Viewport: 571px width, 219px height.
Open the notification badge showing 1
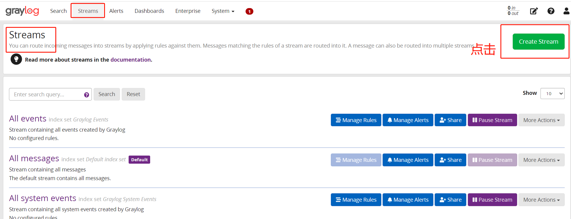point(249,11)
